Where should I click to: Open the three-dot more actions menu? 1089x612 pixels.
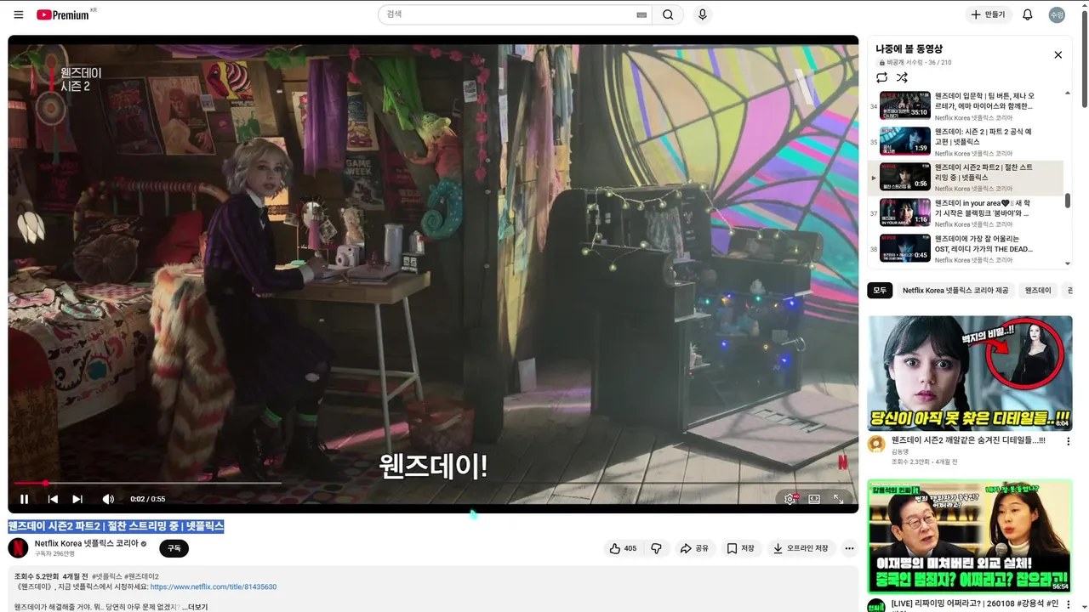click(x=849, y=548)
